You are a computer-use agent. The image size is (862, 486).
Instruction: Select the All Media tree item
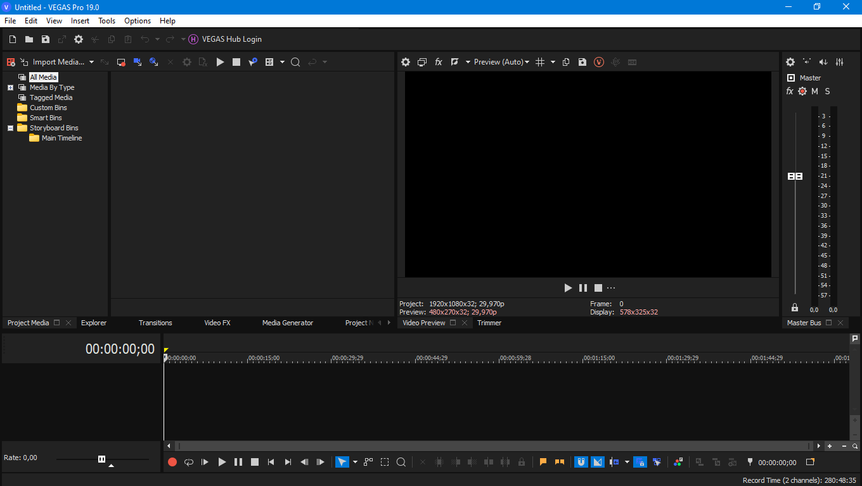pyautogui.click(x=43, y=77)
